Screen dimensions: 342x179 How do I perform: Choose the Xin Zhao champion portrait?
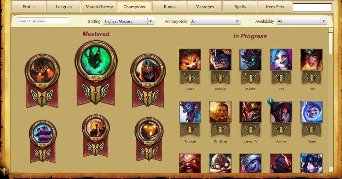(x=220, y=112)
